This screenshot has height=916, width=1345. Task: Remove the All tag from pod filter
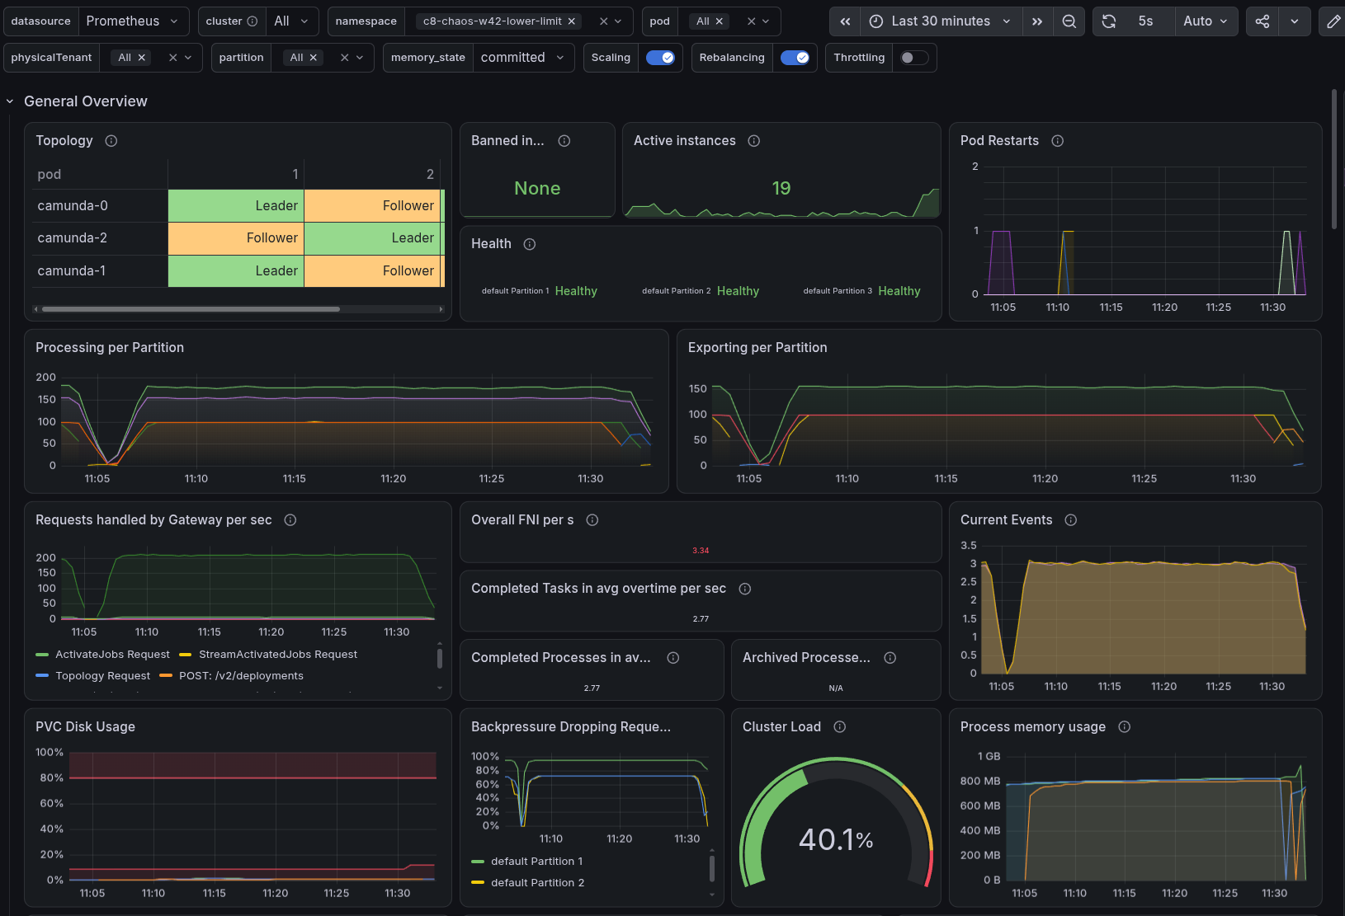pyautogui.click(x=720, y=21)
